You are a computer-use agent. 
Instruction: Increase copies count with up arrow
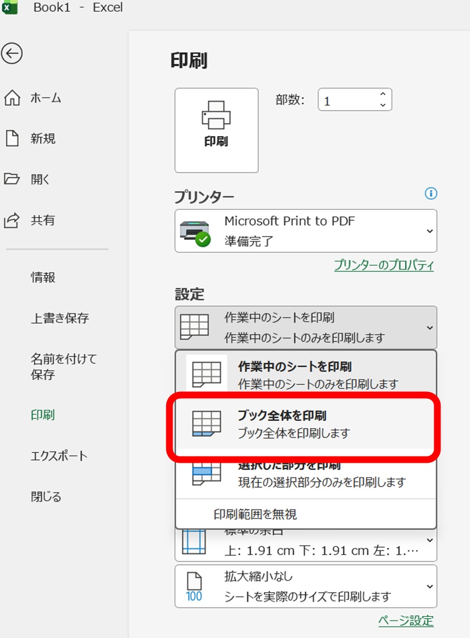coord(383,95)
